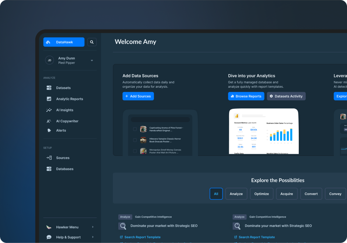Click magnifier icon beside first Strategic SEO card

pos(122,226)
